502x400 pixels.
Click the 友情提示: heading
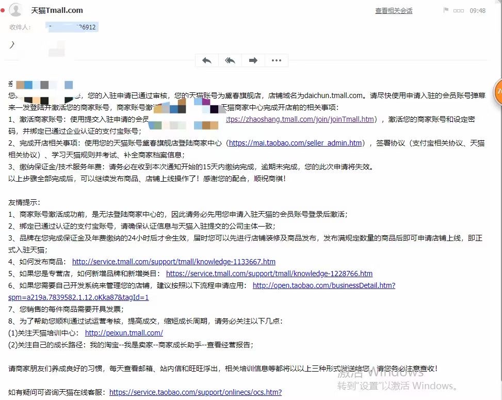24,202
